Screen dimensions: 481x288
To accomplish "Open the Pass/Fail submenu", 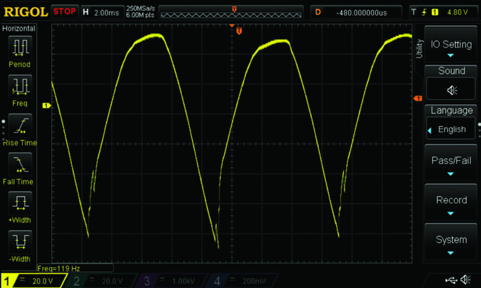I will 451,164.
